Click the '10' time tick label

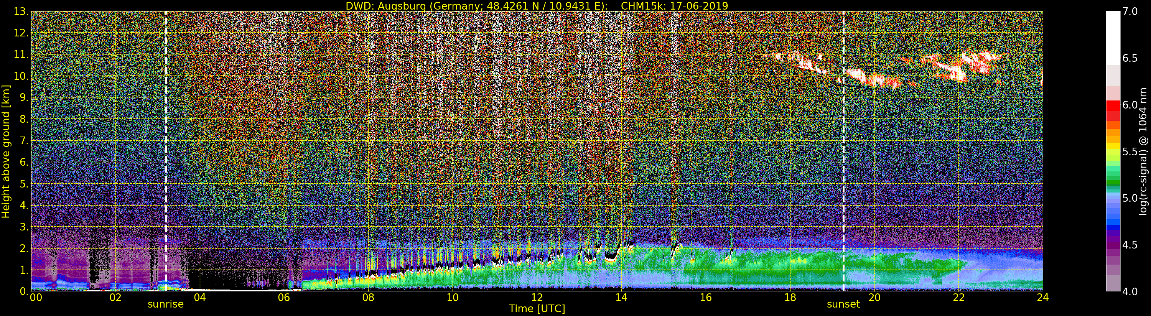tap(453, 298)
